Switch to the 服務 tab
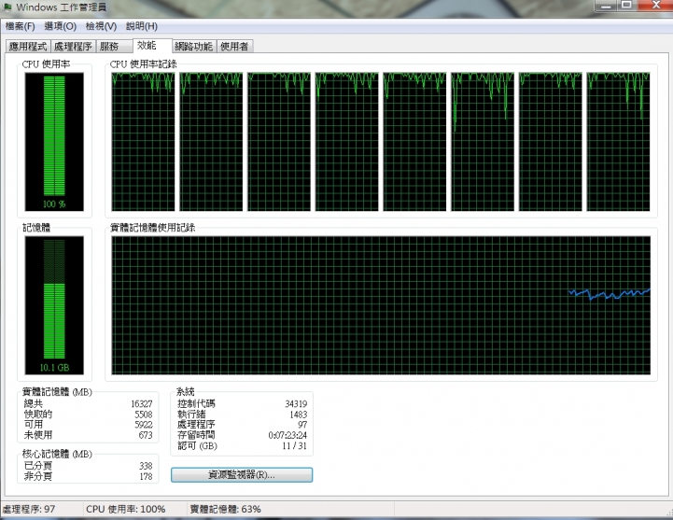 tap(114, 47)
